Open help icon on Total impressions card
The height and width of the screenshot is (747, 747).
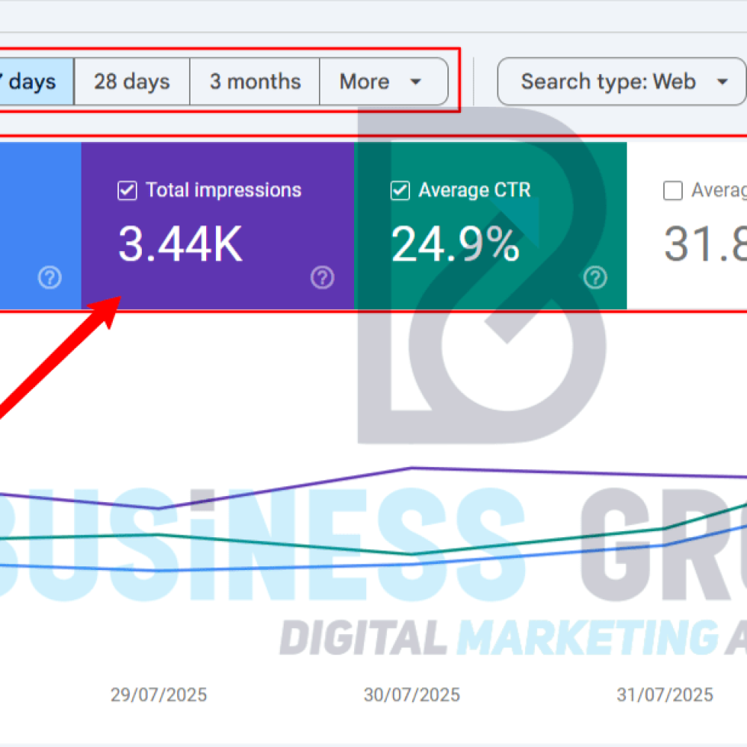click(323, 277)
